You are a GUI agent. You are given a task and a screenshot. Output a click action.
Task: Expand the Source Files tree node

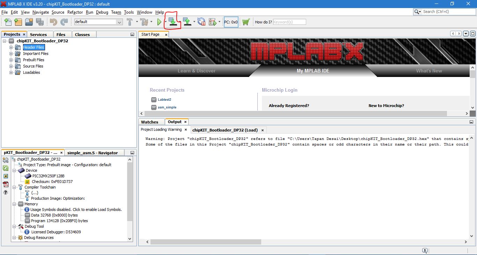click(11, 66)
